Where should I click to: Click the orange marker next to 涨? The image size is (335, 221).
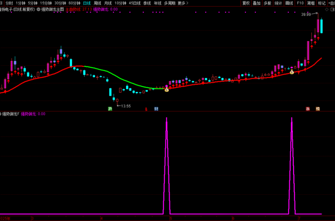point(317,109)
